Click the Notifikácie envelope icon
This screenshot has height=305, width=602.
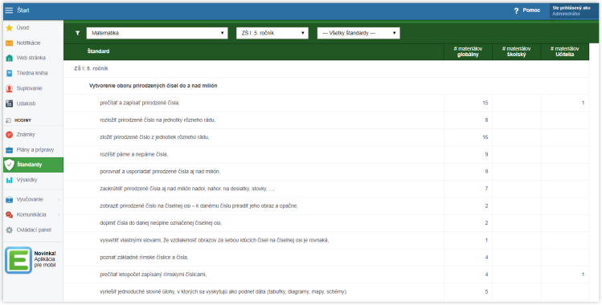(9, 43)
